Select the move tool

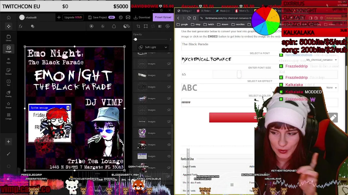(9, 26)
